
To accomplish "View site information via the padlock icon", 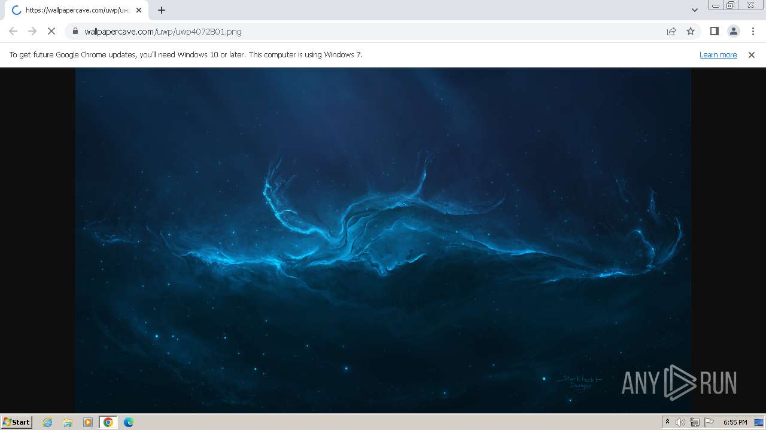I will (75, 31).
